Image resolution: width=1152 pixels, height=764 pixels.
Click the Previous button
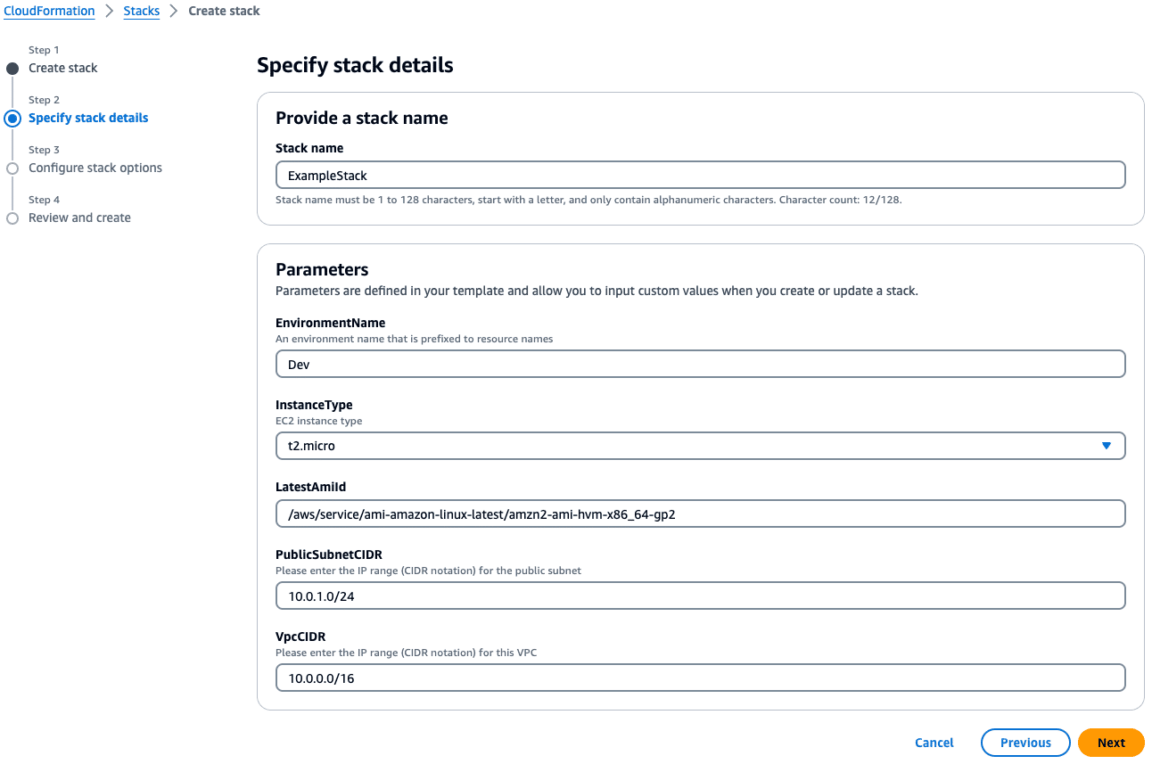1025,742
